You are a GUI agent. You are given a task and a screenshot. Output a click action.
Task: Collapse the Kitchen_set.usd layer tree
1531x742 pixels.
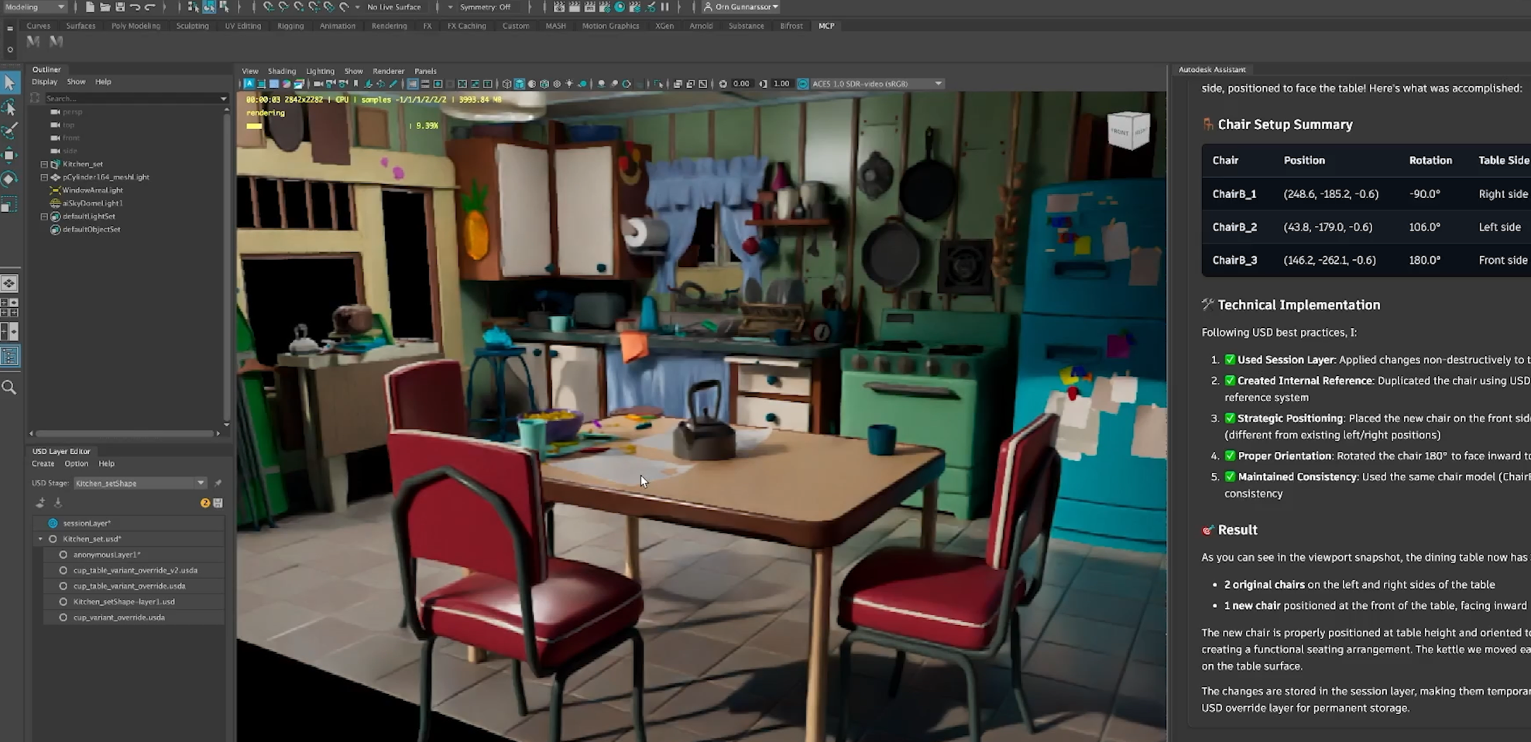[41, 539]
